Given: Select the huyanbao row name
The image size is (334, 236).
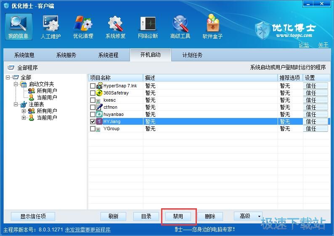Looking at the screenshot, I should click(114, 114).
